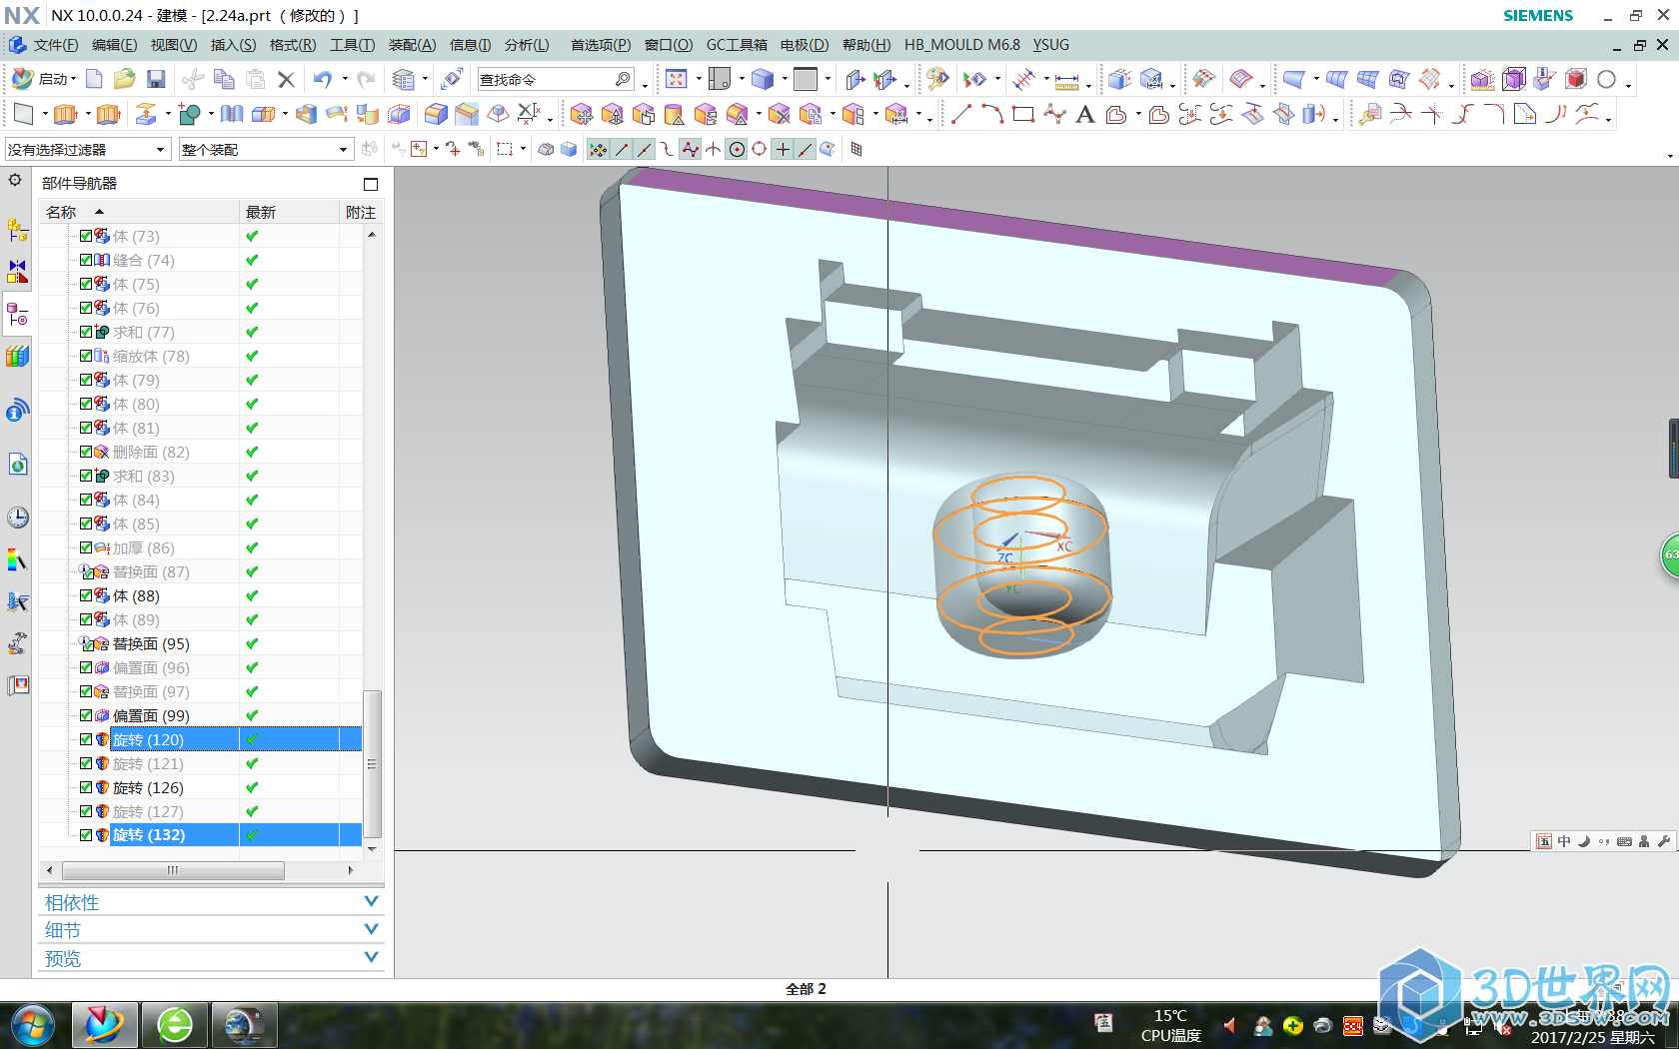Open the 文件(F) menu
The width and height of the screenshot is (1679, 1049).
(55, 45)
